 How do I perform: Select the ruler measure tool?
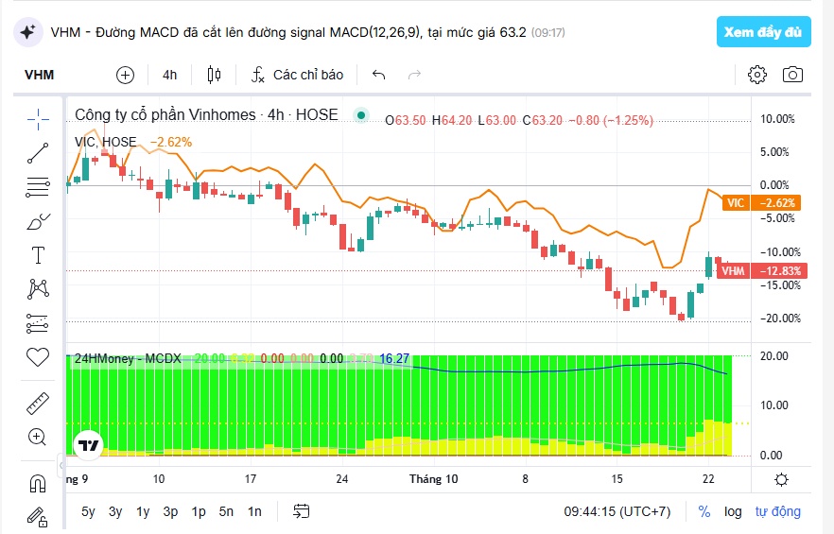click(38, 404)
